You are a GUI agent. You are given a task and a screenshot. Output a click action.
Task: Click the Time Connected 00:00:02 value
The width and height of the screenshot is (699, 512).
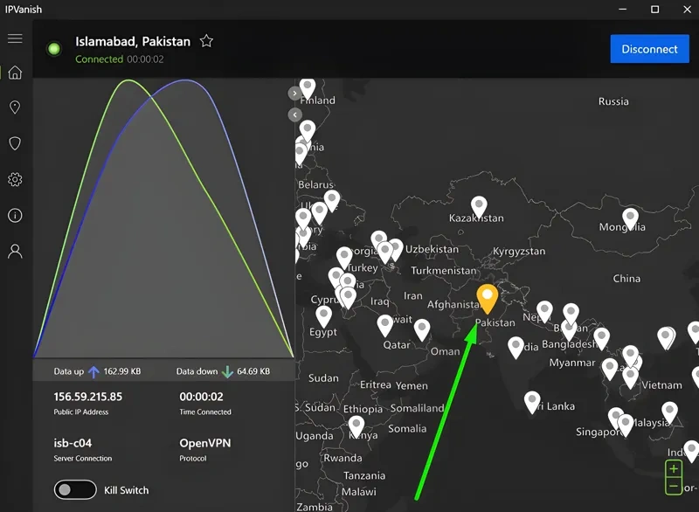pyautogui.click(x=201, y=397)
